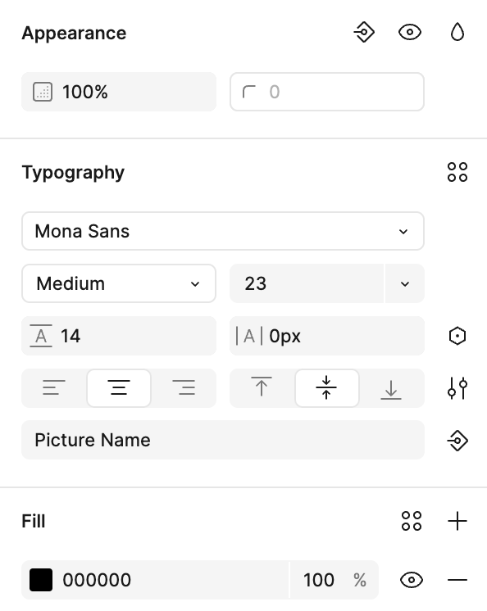
Task: Align text left
Action: pyautogui.click(x=54, y=388)
